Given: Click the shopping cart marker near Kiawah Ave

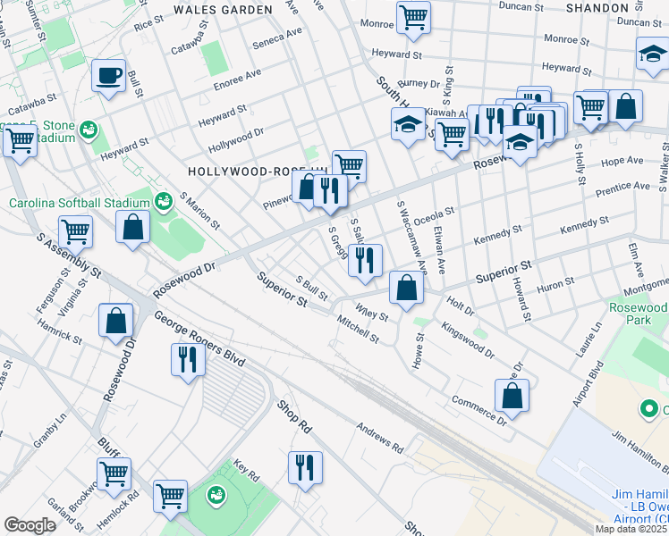Looking at the screenshot, I should click(x=452, y=135).
